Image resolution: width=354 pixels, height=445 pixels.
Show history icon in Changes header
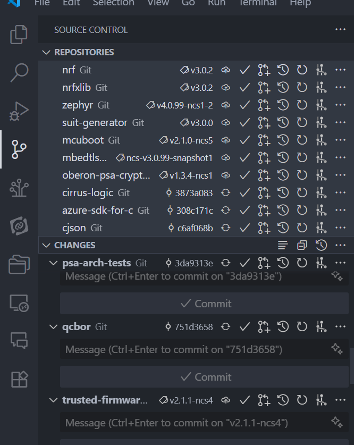click(321, 245)
